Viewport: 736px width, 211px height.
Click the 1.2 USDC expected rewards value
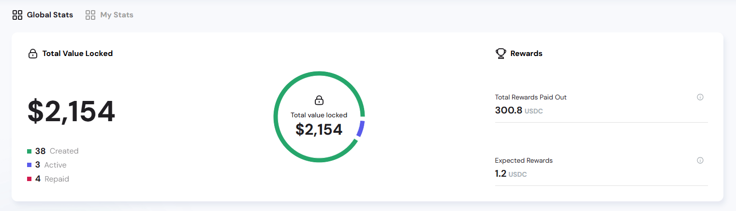511,174
